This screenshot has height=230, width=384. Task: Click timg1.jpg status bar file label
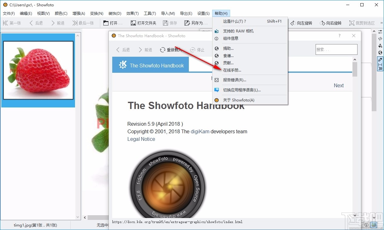click(35, 225)
